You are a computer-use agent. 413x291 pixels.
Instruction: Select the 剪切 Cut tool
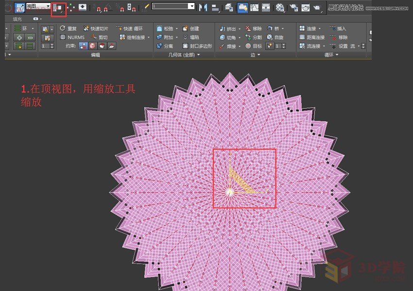pos(99,37)
